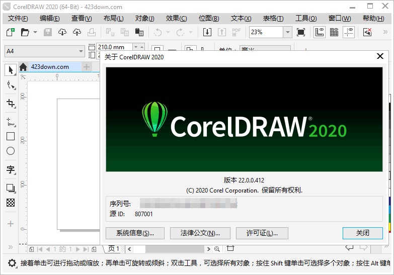Open the 布局(L) menu
The height and width of the screenshot is (275, 394).
pos(113,18)
